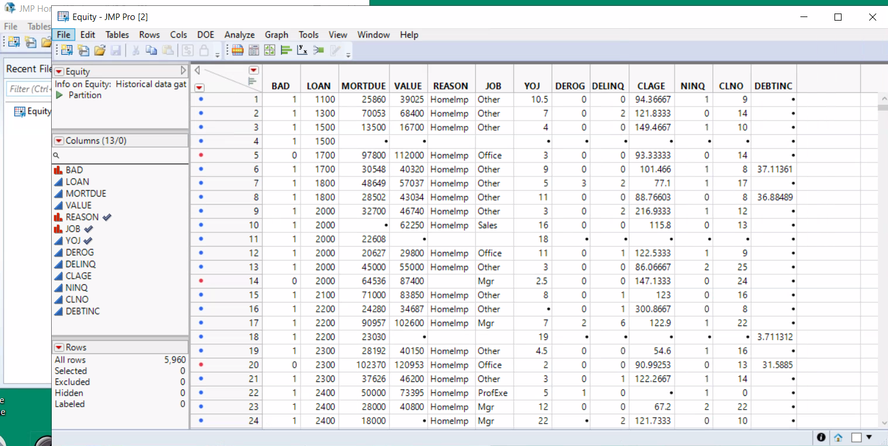Click the Distribution green bars icon
This screenshot has height=446, width=888.
(286, 50)
